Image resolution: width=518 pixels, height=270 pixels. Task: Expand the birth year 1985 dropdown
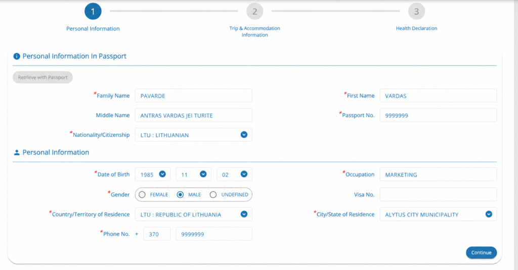click(x=153, y=175)
